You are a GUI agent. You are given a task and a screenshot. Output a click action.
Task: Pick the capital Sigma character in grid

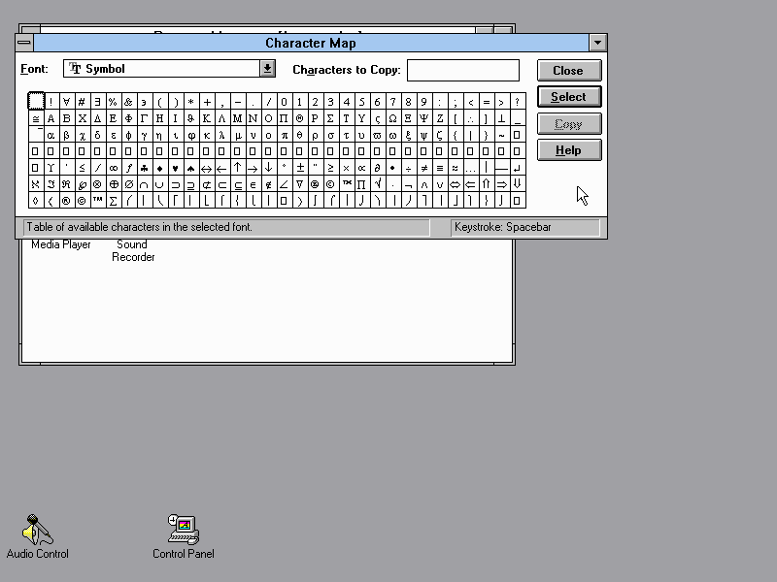(330, 118)
